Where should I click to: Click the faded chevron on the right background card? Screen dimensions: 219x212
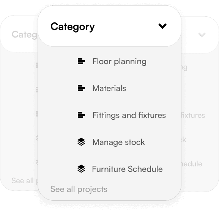(202, 35)
